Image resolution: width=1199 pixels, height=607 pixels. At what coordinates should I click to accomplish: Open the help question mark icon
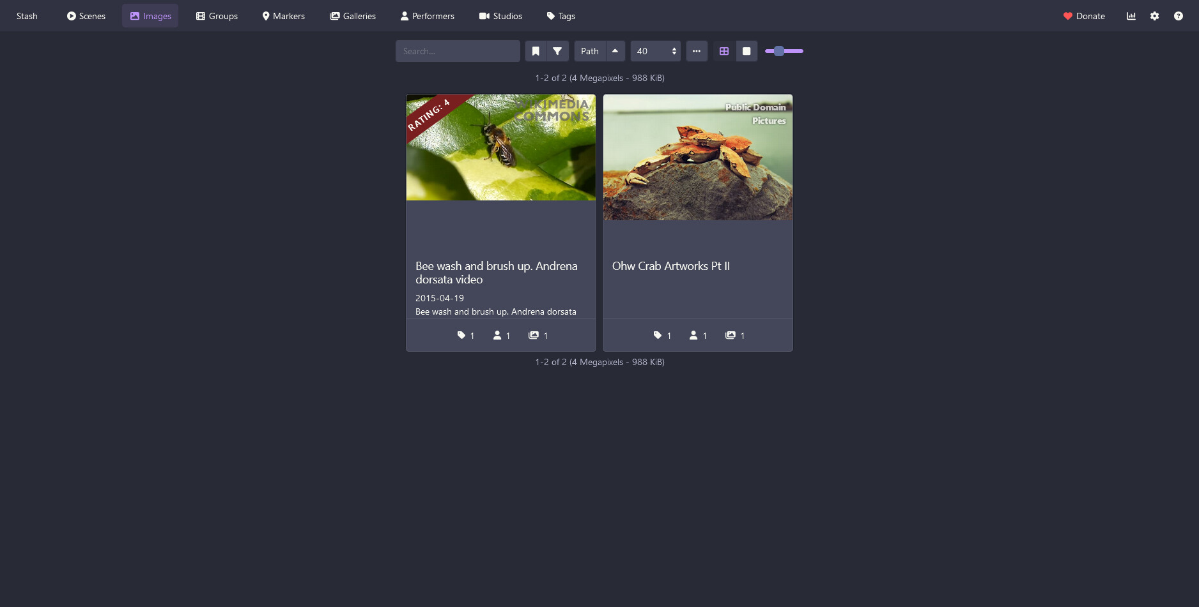point(1178,16)
